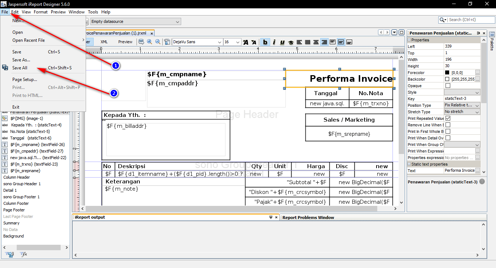This screenshot has width=496, height=268.
Task: Maximize the editor window icon
Action: coord(401,32)
